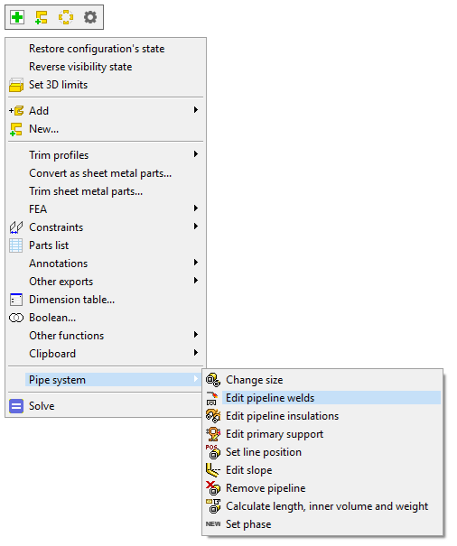Screen dimensions: 457x546
Task: Expand the Trim profiles submenu arrow
Action: coord(196,154)
